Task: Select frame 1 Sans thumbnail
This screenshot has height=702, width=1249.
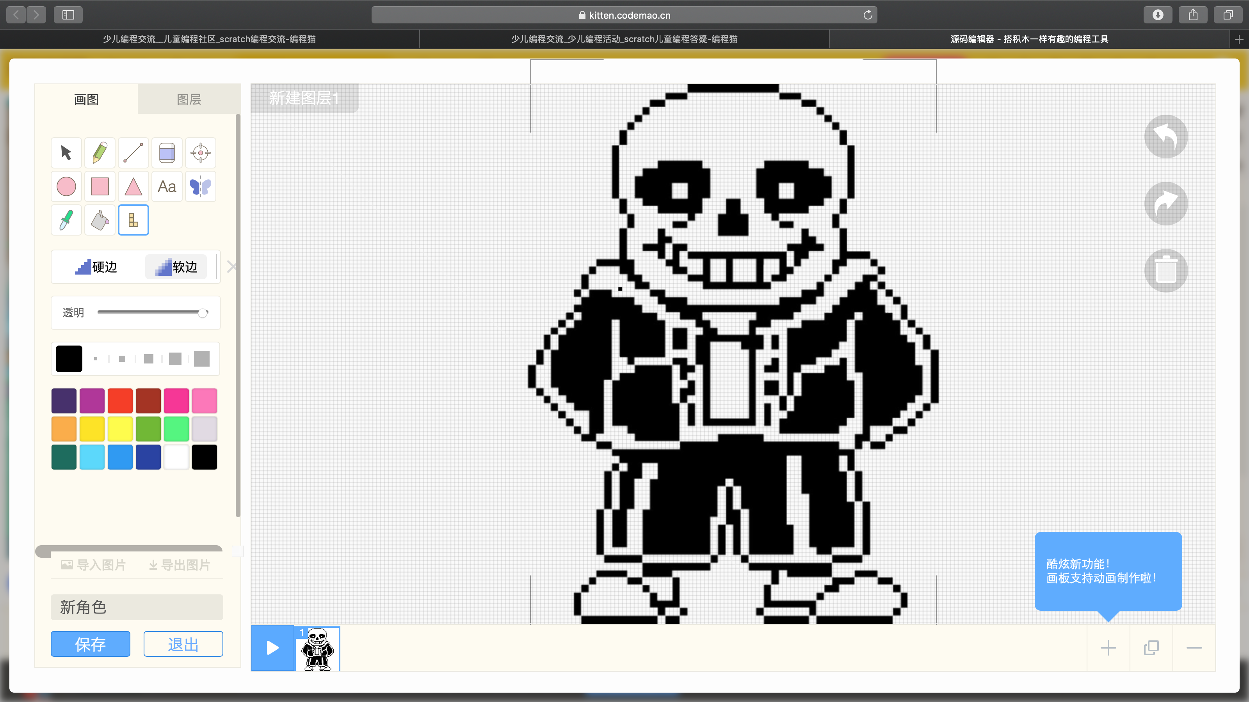Action: [x=318, y=649]
